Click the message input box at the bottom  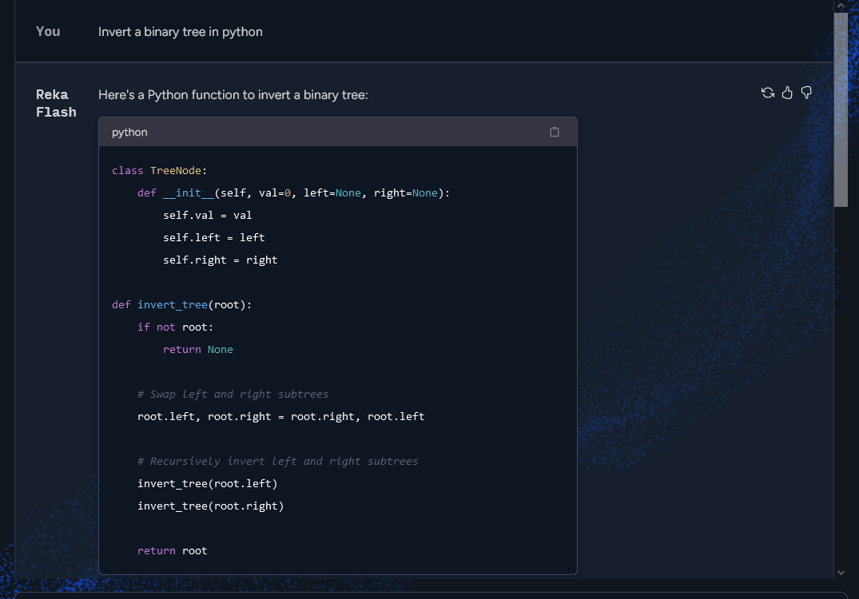pos(431,595)
